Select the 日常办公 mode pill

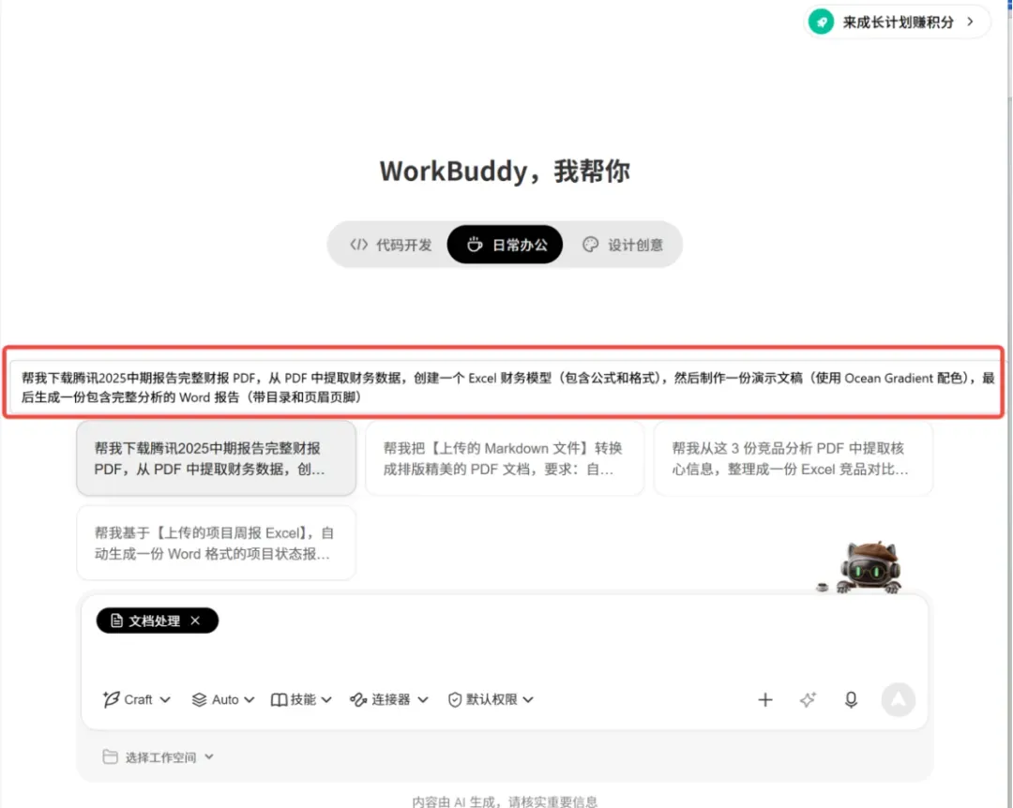point(506,245)
